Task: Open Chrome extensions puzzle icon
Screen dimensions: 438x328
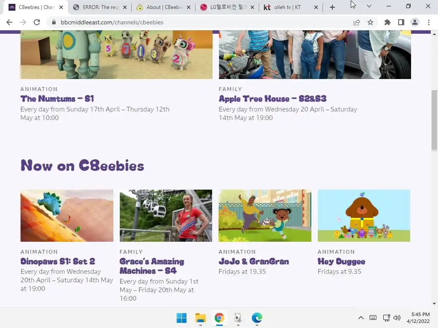Action: tap(387, 22)
